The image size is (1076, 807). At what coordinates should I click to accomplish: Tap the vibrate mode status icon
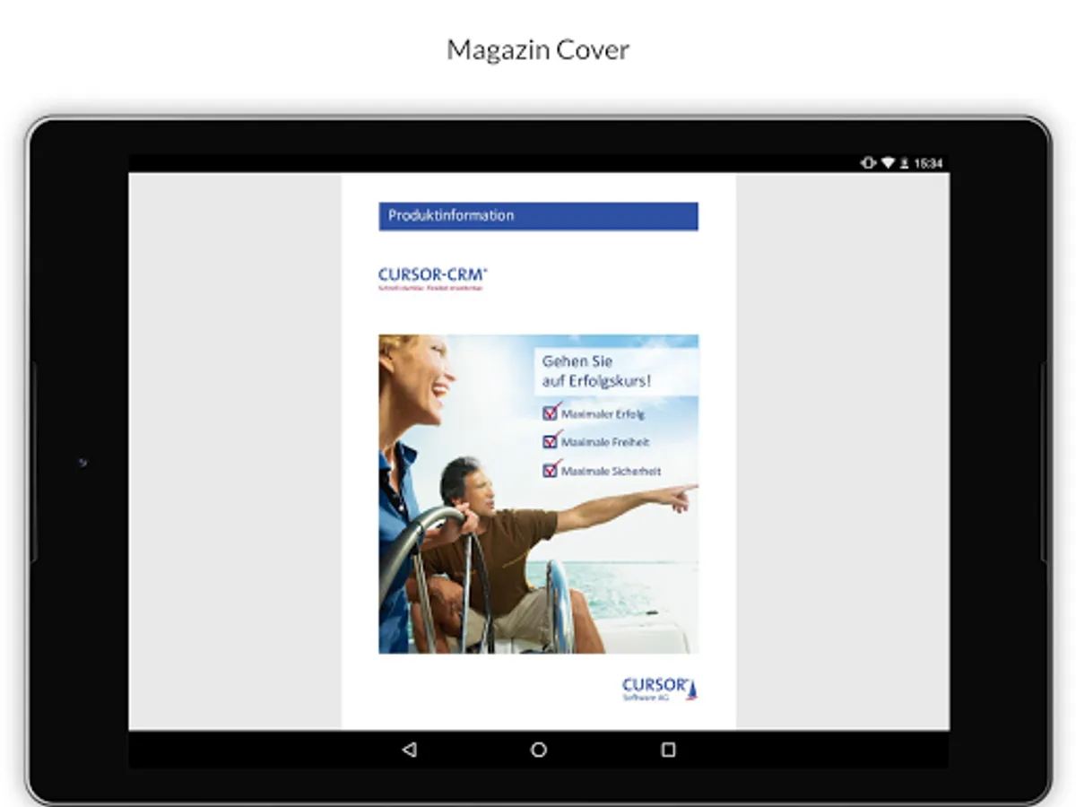[x=868, y=163]
